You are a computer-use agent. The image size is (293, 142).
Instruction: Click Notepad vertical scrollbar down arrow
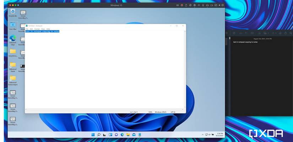(185, 107)
